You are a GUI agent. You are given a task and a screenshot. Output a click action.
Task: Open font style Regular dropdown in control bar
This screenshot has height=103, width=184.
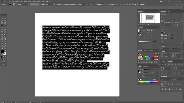tap(87, 5)
